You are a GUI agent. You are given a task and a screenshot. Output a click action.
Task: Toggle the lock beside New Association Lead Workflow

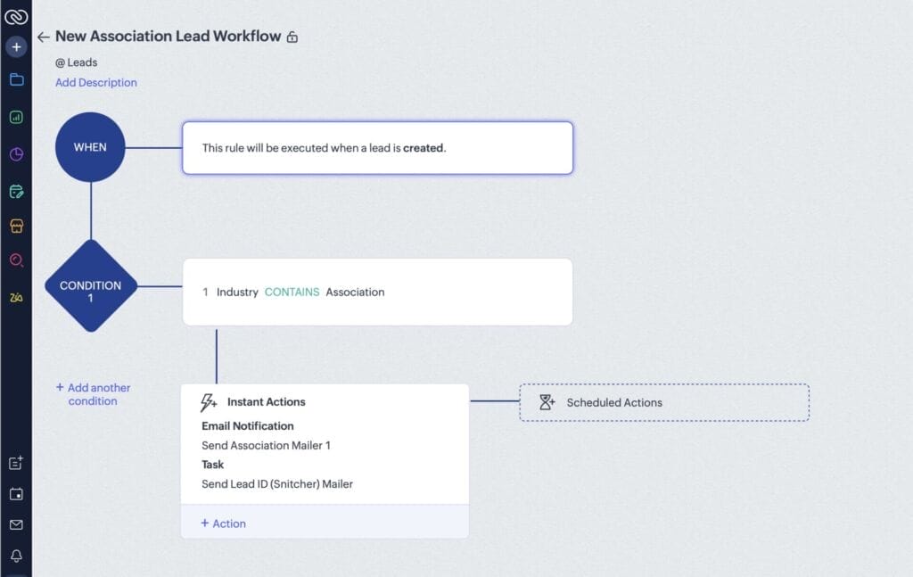[x=292, y=37]
